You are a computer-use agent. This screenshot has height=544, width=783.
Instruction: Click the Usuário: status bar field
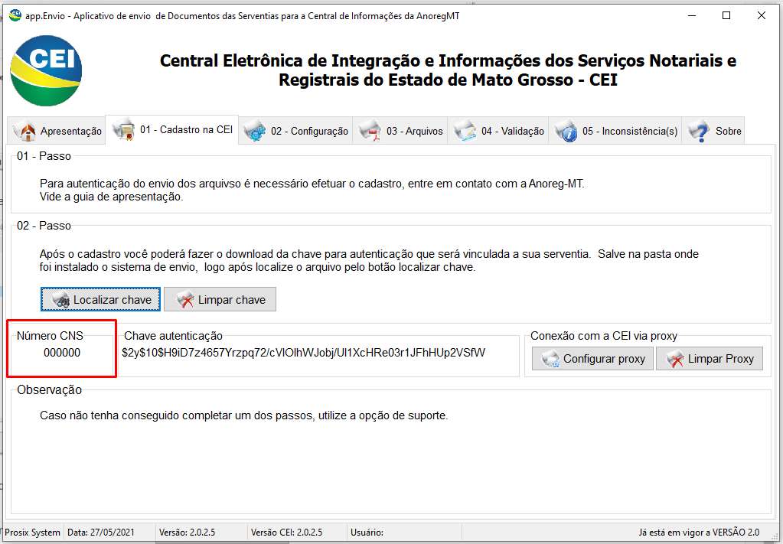(367, 533)
